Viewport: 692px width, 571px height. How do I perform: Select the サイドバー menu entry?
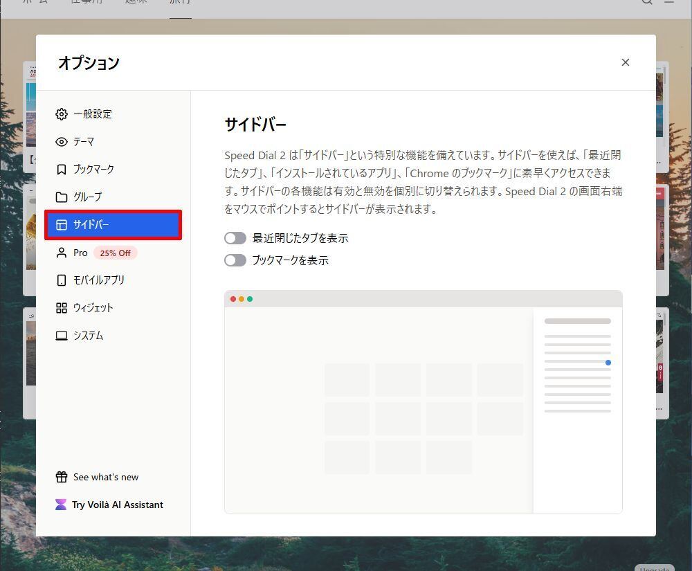coord(113,225)
